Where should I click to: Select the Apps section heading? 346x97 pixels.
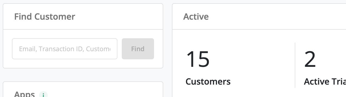point(24,94)
